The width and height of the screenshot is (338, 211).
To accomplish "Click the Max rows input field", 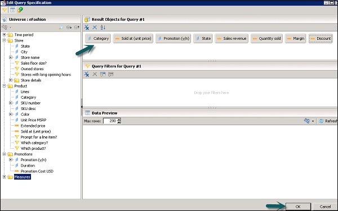I will 110,121.
